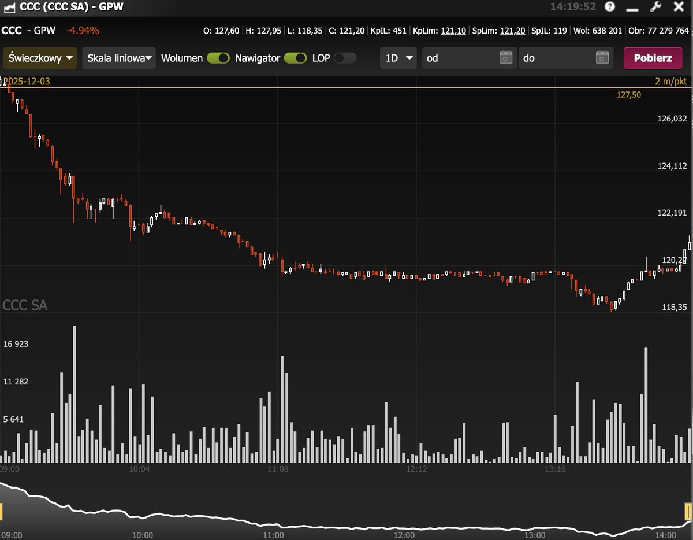Click the 16 923 volume axis label

(16, 344)
